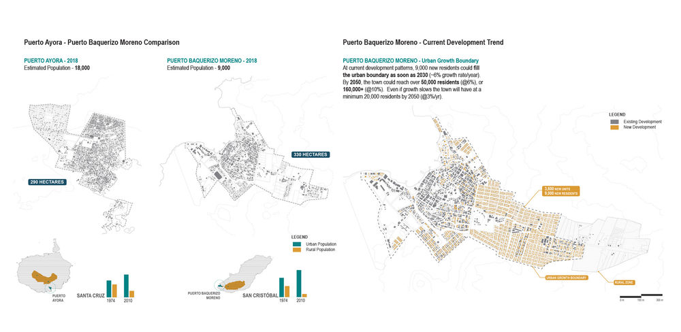
Task: Click the 'Existing Development' legend label
Action: click(642, 122)
